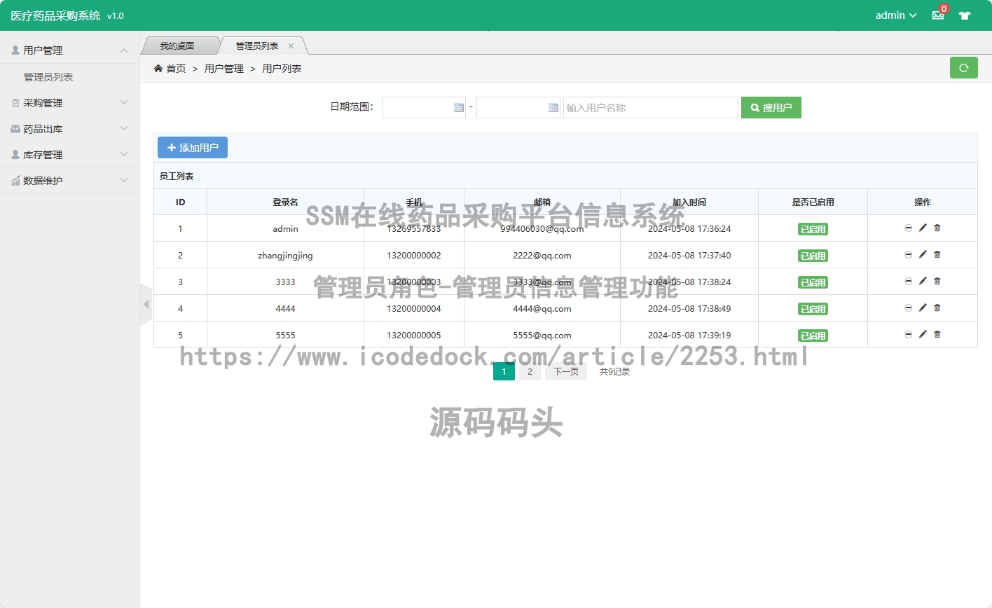Click the 是否已启用 column header

[x=813, y=202]
